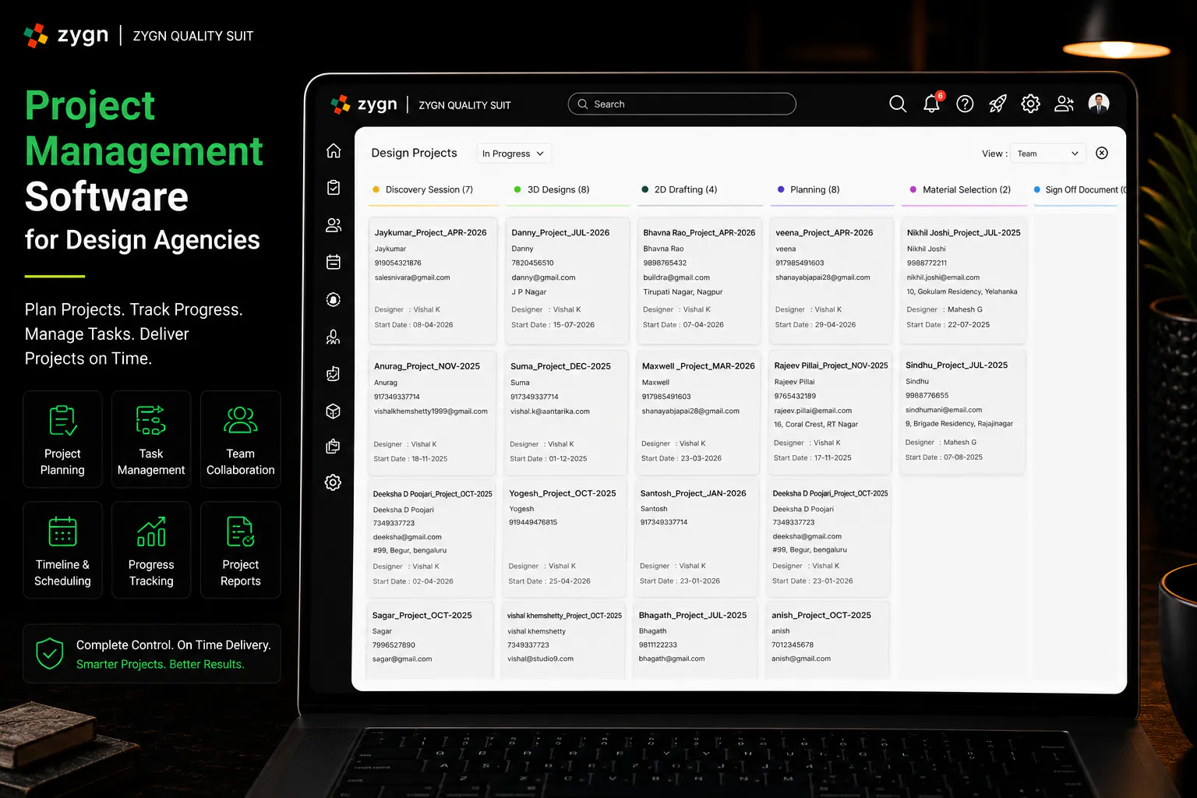Open Maxwell_Project_MAR-2026 card
This screenshot has height=798, width=1197.
tap(698, 413)
